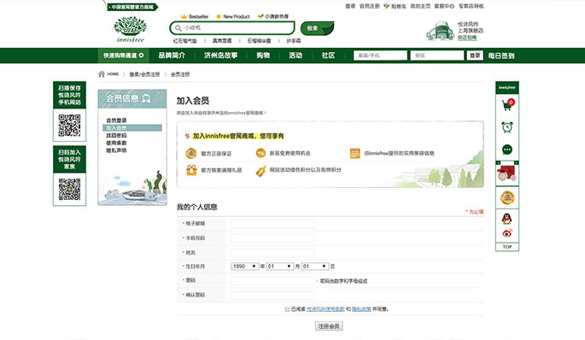Open the 品牌简介 nav menu
The height and width of the screenshot is (340, 585).
(172, 56)
